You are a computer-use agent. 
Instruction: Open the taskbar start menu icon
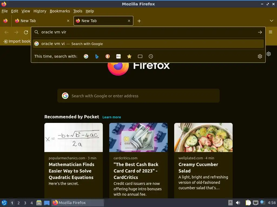[x=4, y=203]
